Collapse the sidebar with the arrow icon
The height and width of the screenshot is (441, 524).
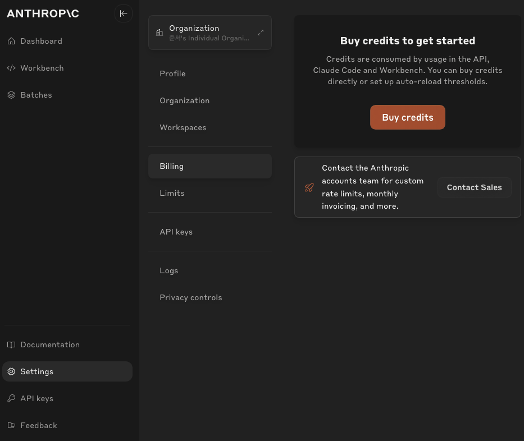(x=124, y=13)
